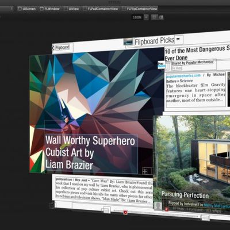Click the Gravity article summary text
This screenshot has width=230, height=230.
tap(195, 93)
